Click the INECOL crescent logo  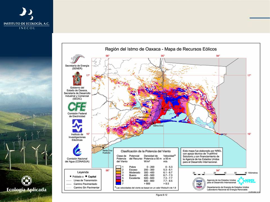point(26,13)
